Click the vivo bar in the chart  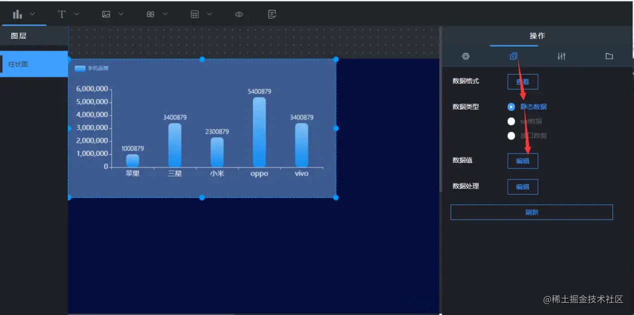302,145
